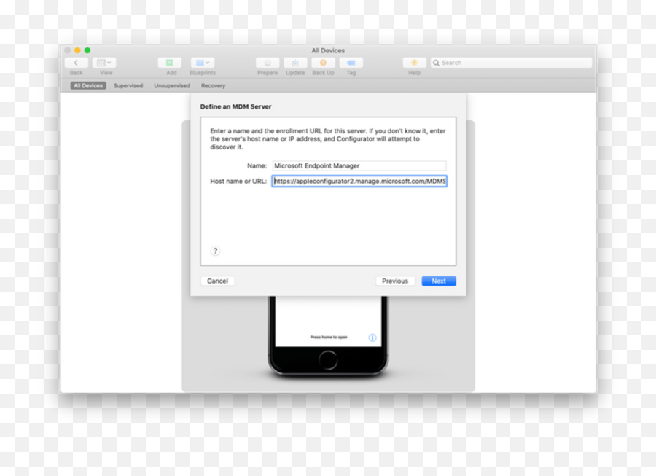Click the Name text field
The width and height of the screenshot is (656, 476).
(359, 165)
